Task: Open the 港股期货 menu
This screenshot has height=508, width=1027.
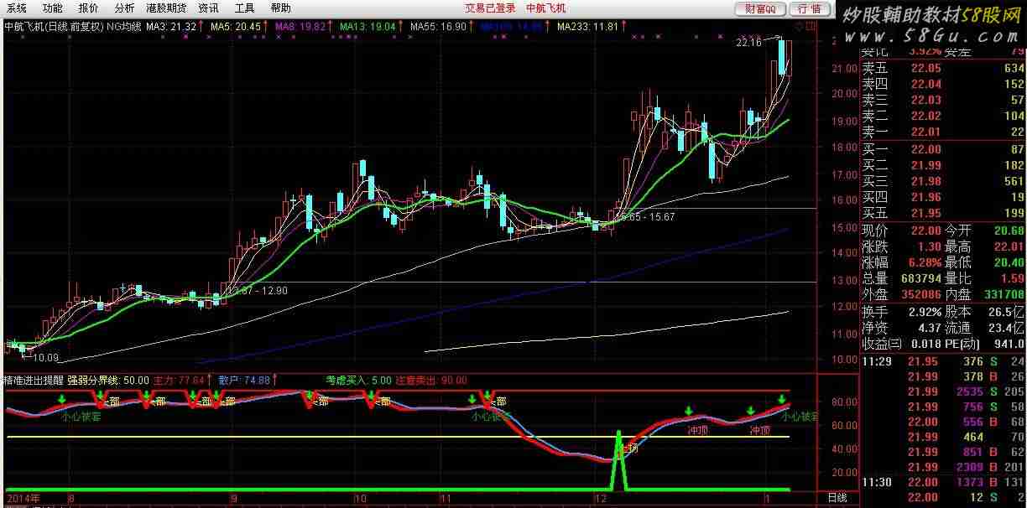Action: tap(166, 8)
